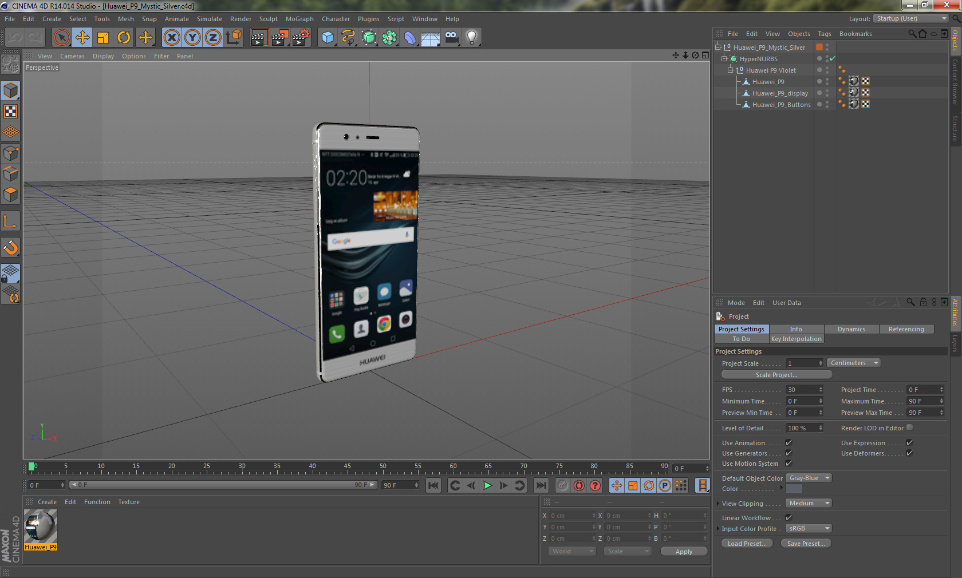This screenshot has height=578, width=962.
Task: Make object editable from left toolbar
Action: (10, 64)
